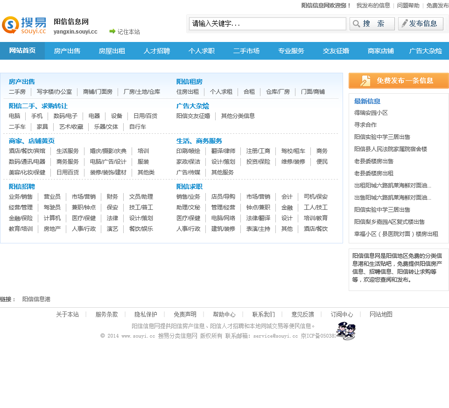Select 交友征婚 in the navigation bar
The image size is (449, 408).
(336, 51)
